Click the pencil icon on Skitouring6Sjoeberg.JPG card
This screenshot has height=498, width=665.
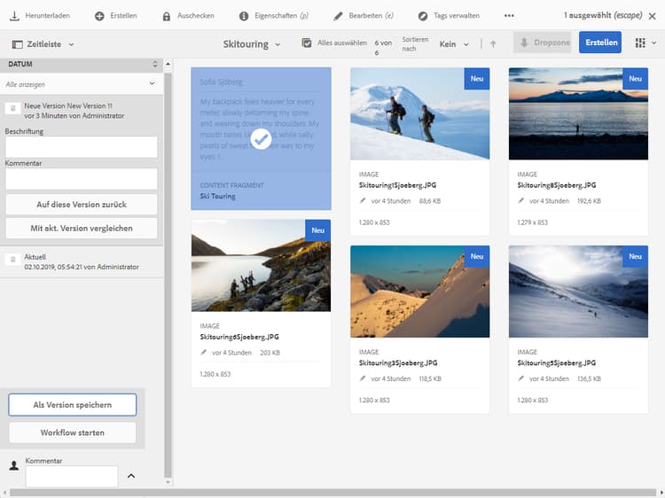click(204, 352)
